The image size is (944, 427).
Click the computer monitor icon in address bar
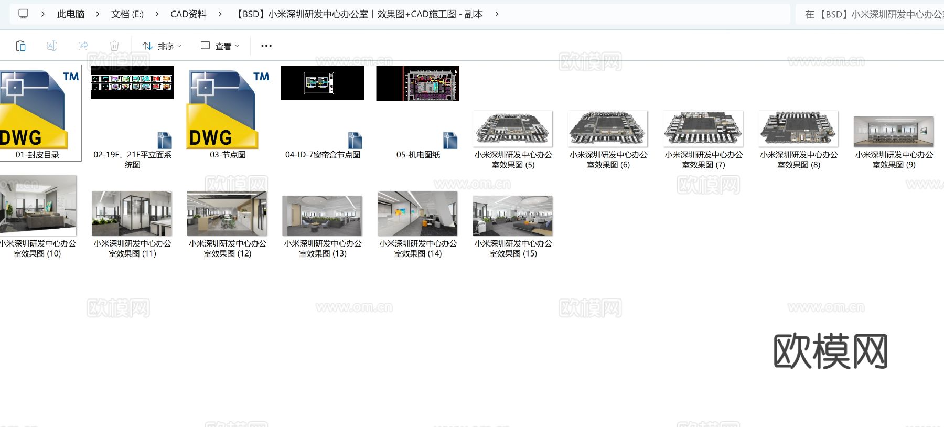pyautogui.click(x=24, y=14)
